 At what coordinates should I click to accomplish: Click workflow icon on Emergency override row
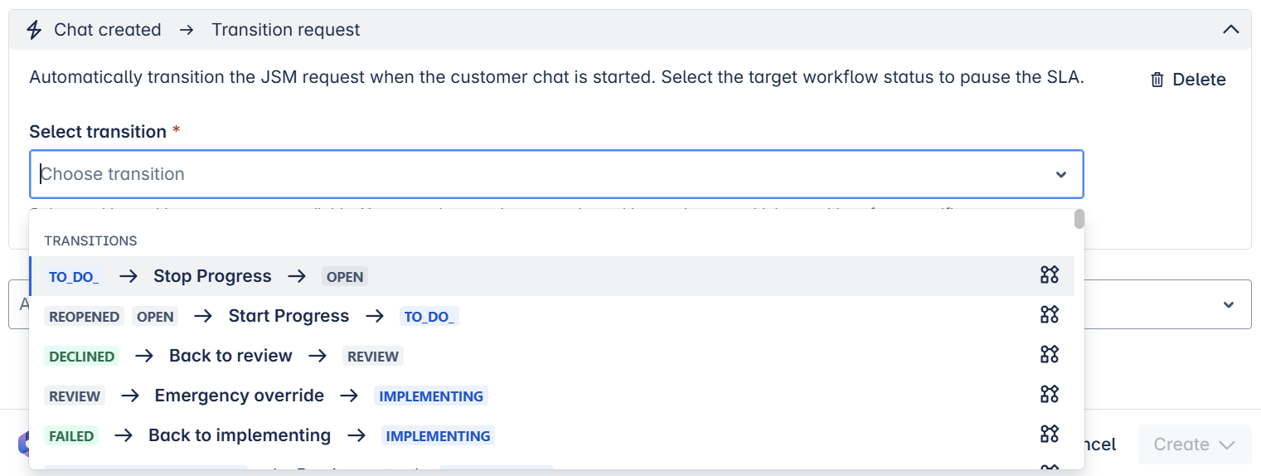coord(1050,395)
